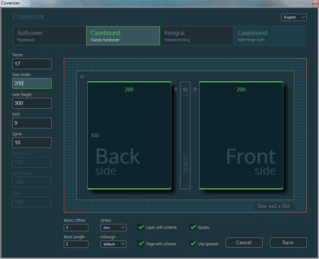Toggle Page with scheme checkbox
This screenshot has height=259, width=319.
[141, 244]
